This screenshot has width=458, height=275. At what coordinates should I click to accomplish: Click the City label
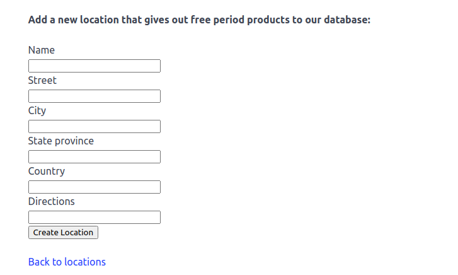point(37,110)
